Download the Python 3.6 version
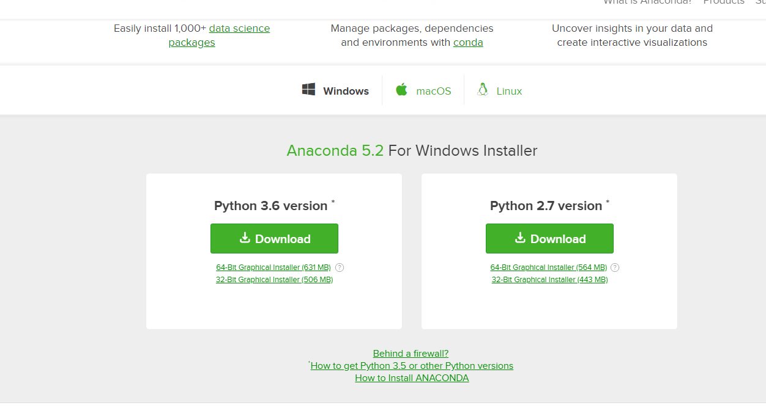 [x=274, y=238]
